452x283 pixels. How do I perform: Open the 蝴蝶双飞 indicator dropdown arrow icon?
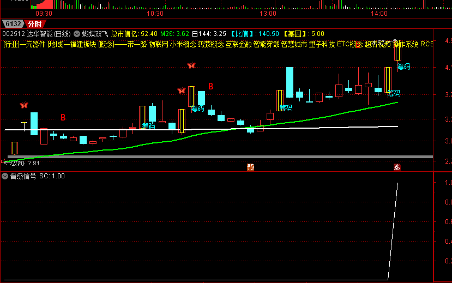click(x=77, y=34)
